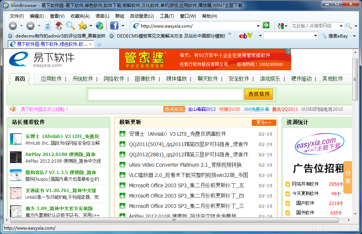Screen dimensions: 362x234
Task: Click the 更多>> button
Action: (264, 123)
